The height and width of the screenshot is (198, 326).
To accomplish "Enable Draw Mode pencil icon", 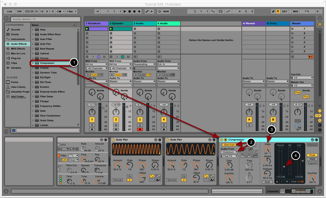I will pos(273,12).
